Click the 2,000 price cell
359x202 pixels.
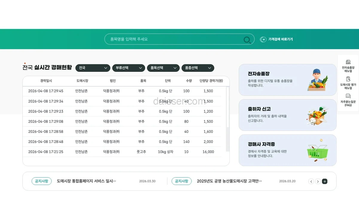[208, 142]
